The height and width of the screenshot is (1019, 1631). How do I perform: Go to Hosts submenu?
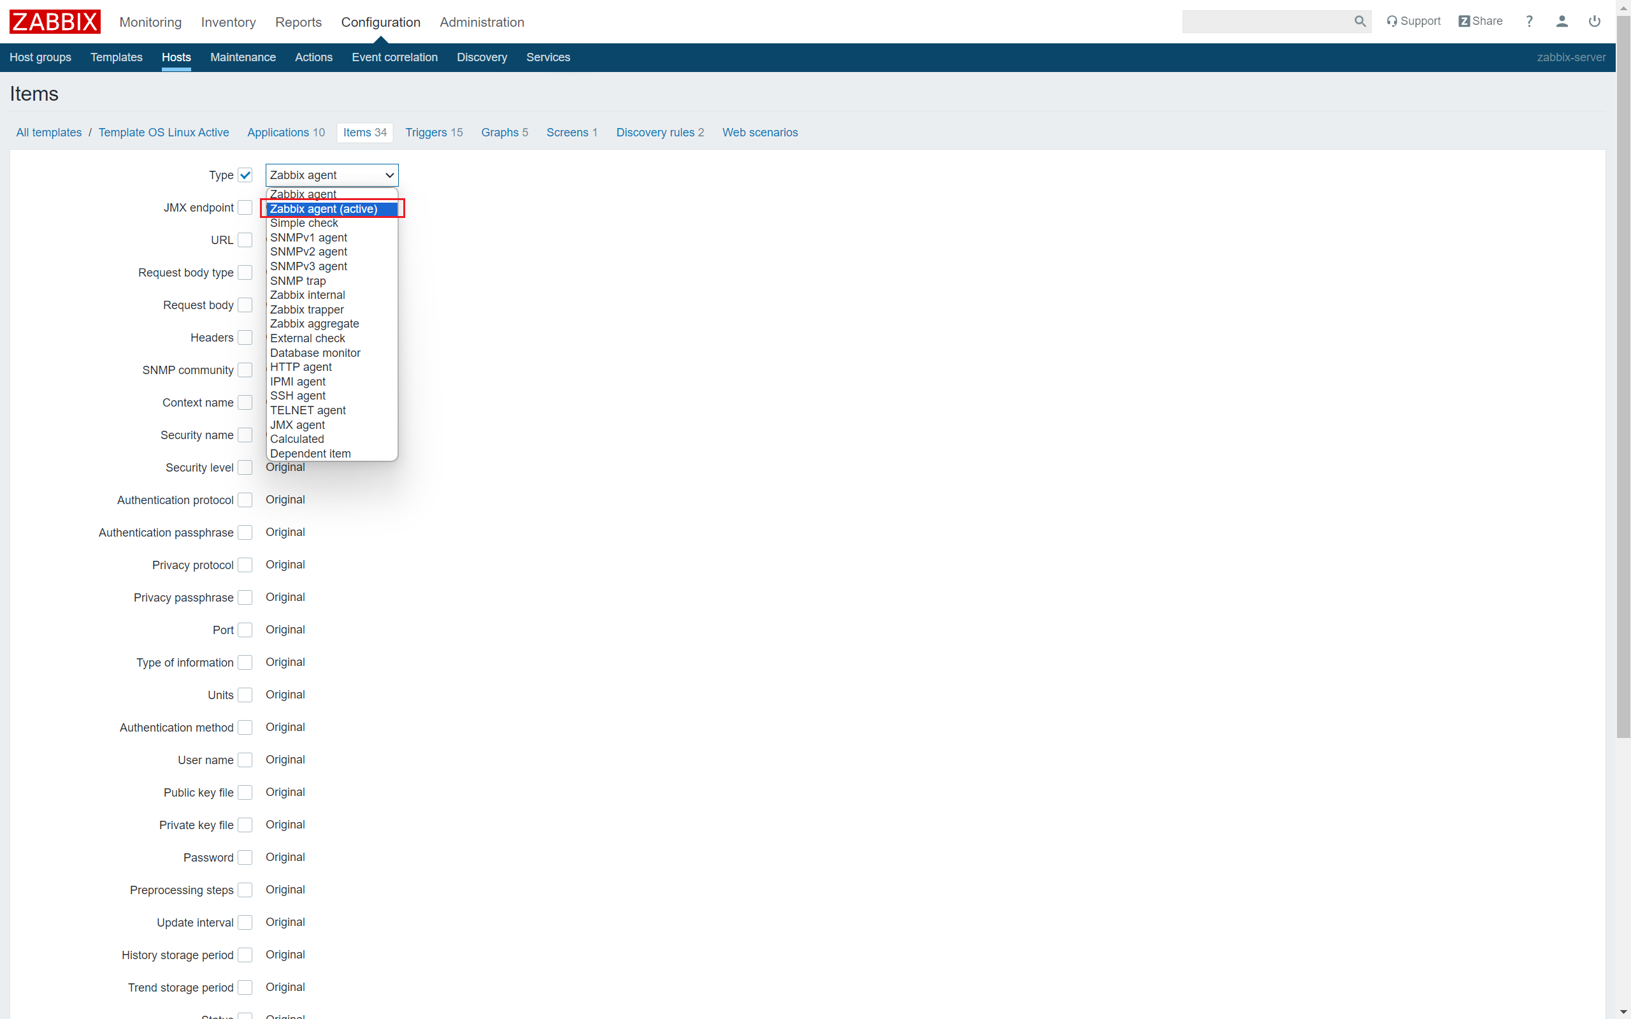[x=176, y=57]
